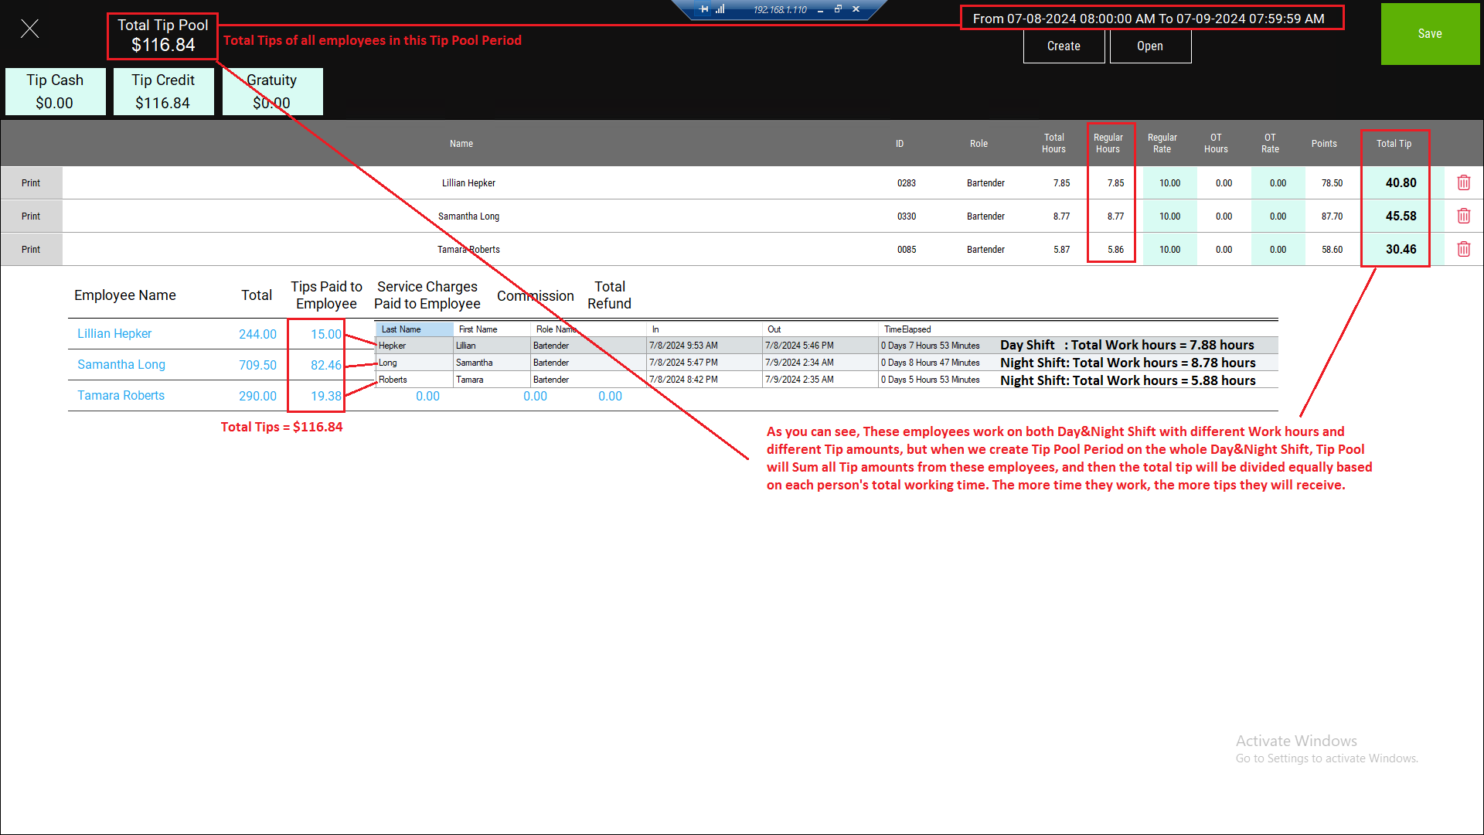
Task: Delete Lillian Hepker's row with trash icon
Action: click(1463, 183)
